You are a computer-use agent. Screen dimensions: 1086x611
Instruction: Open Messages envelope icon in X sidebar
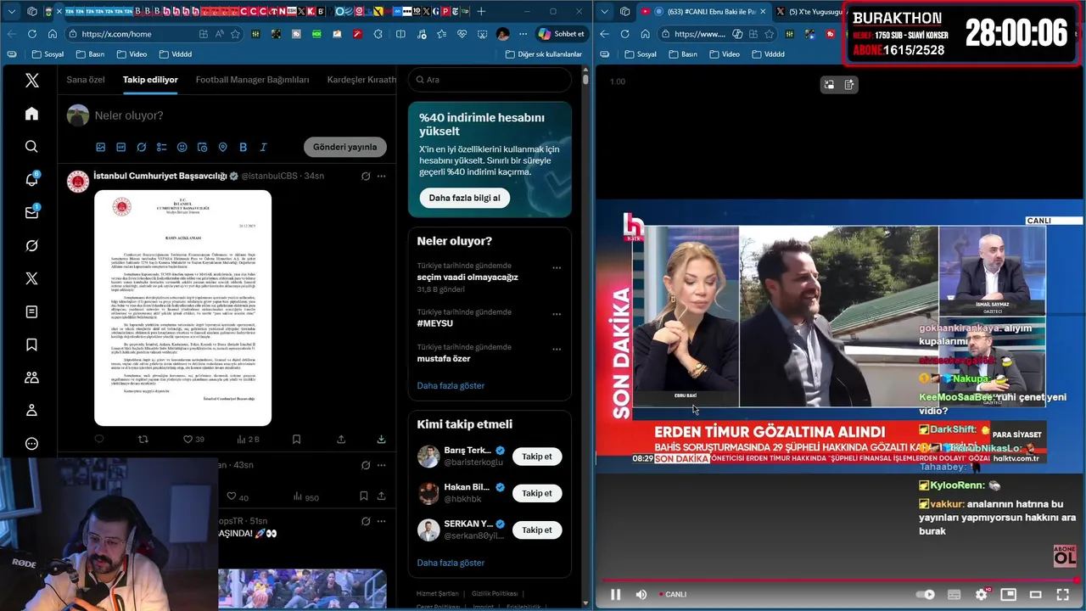(31, 212)
